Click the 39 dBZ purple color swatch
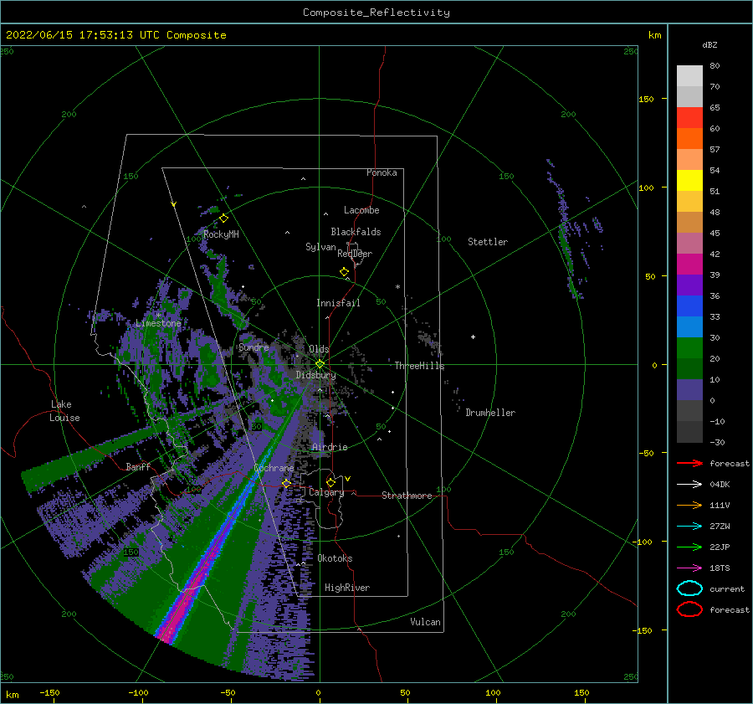 [x=689, y=285]
